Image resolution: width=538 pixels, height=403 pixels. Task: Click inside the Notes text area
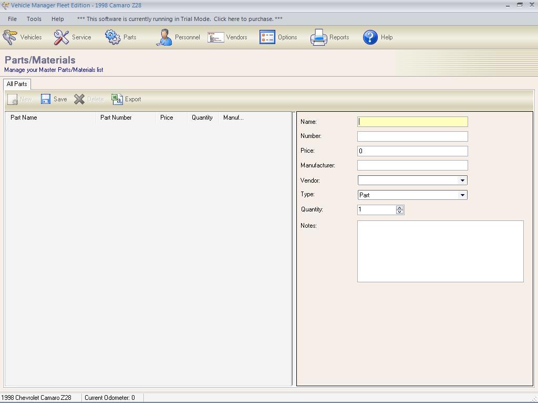click(x=440, y=251)
